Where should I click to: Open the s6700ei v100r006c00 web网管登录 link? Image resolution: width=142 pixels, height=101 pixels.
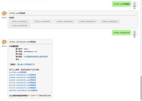point(23,90)
